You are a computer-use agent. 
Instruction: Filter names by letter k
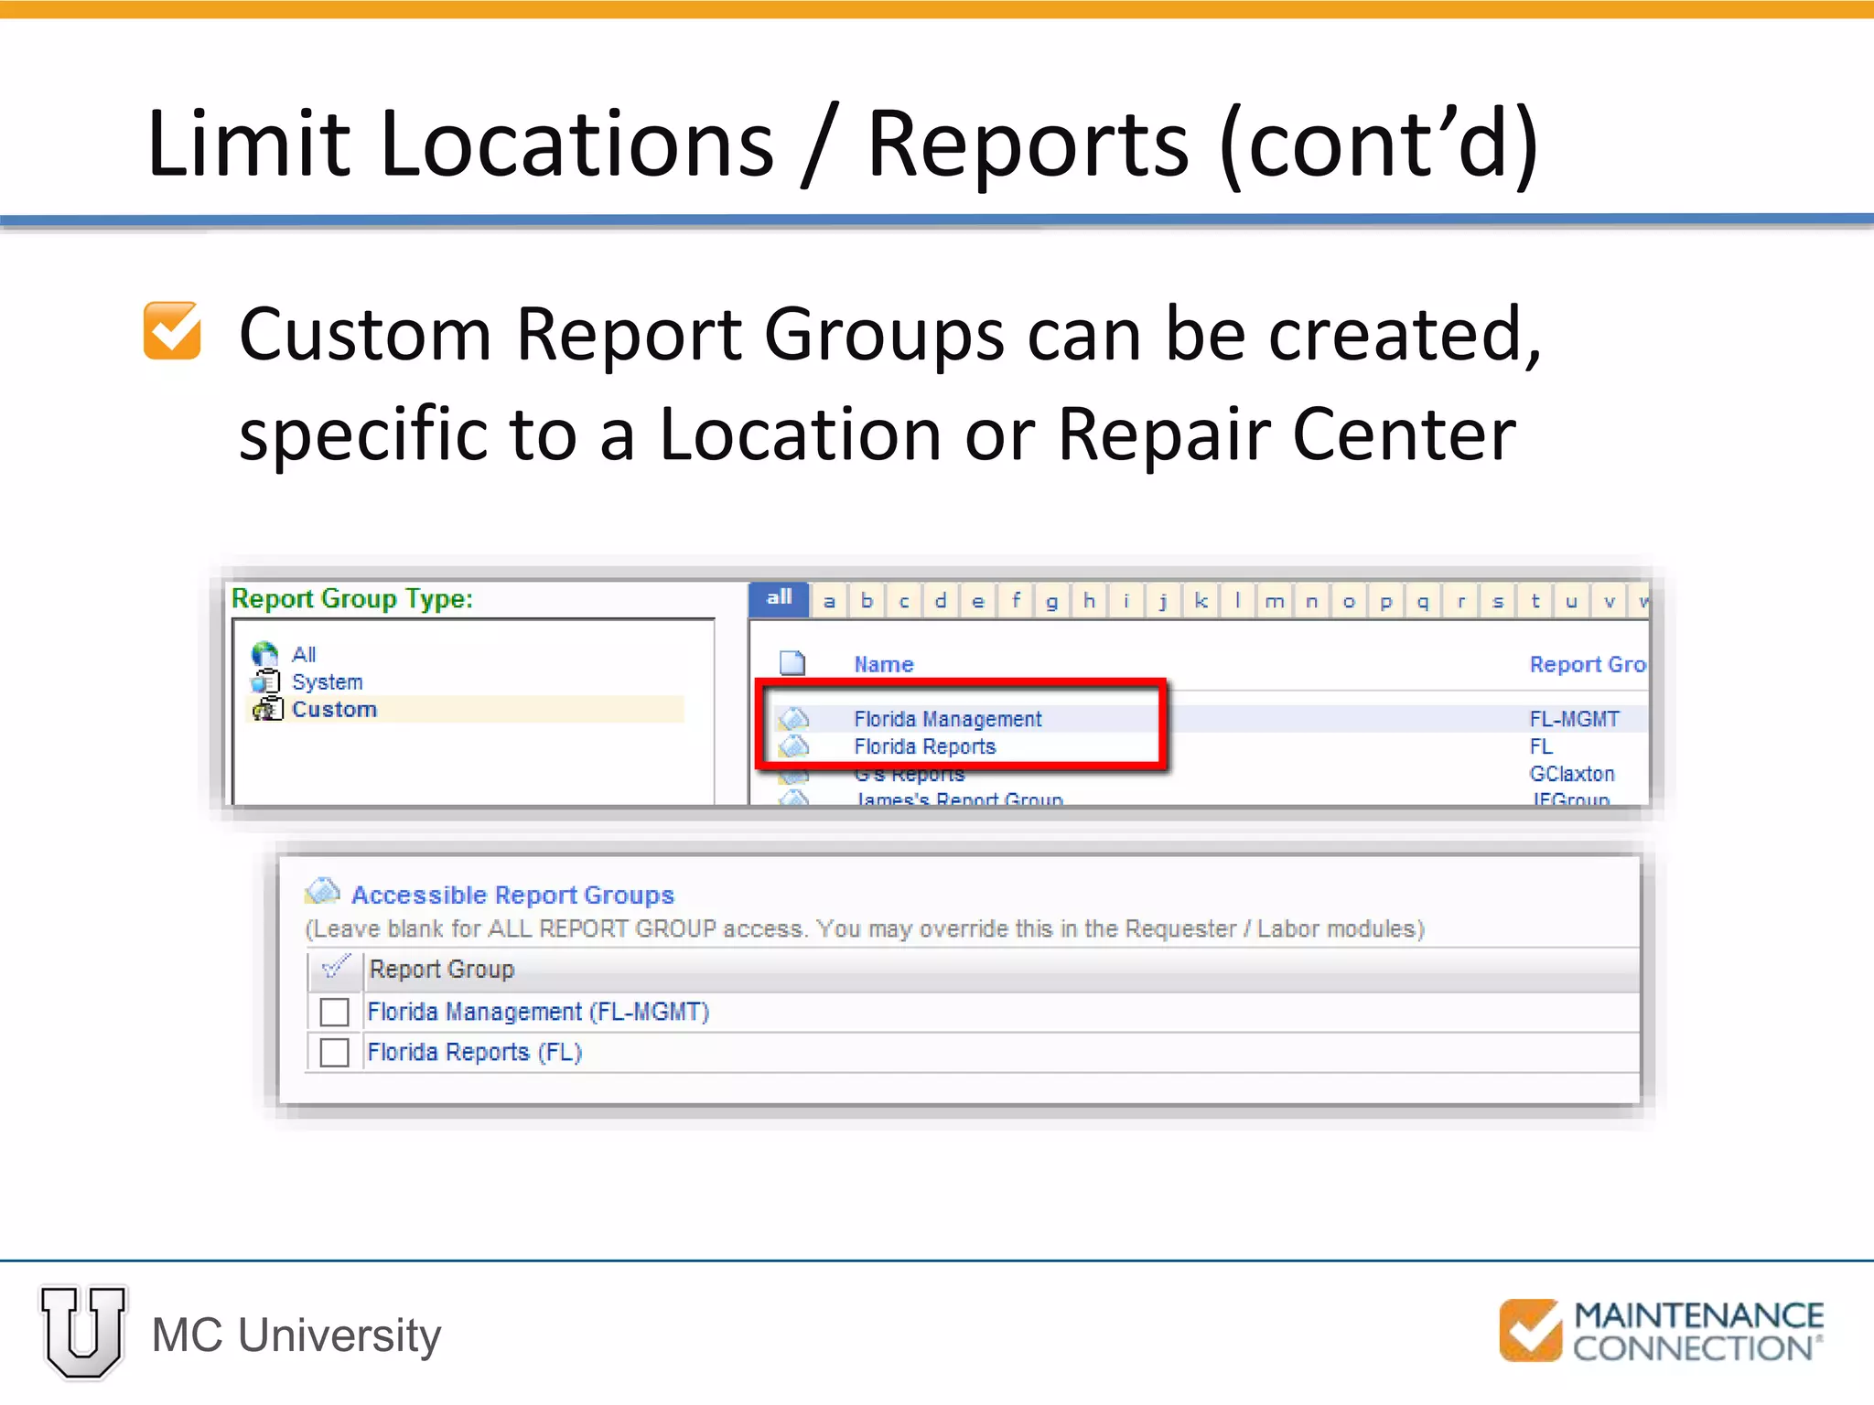tap(1201, 601)
